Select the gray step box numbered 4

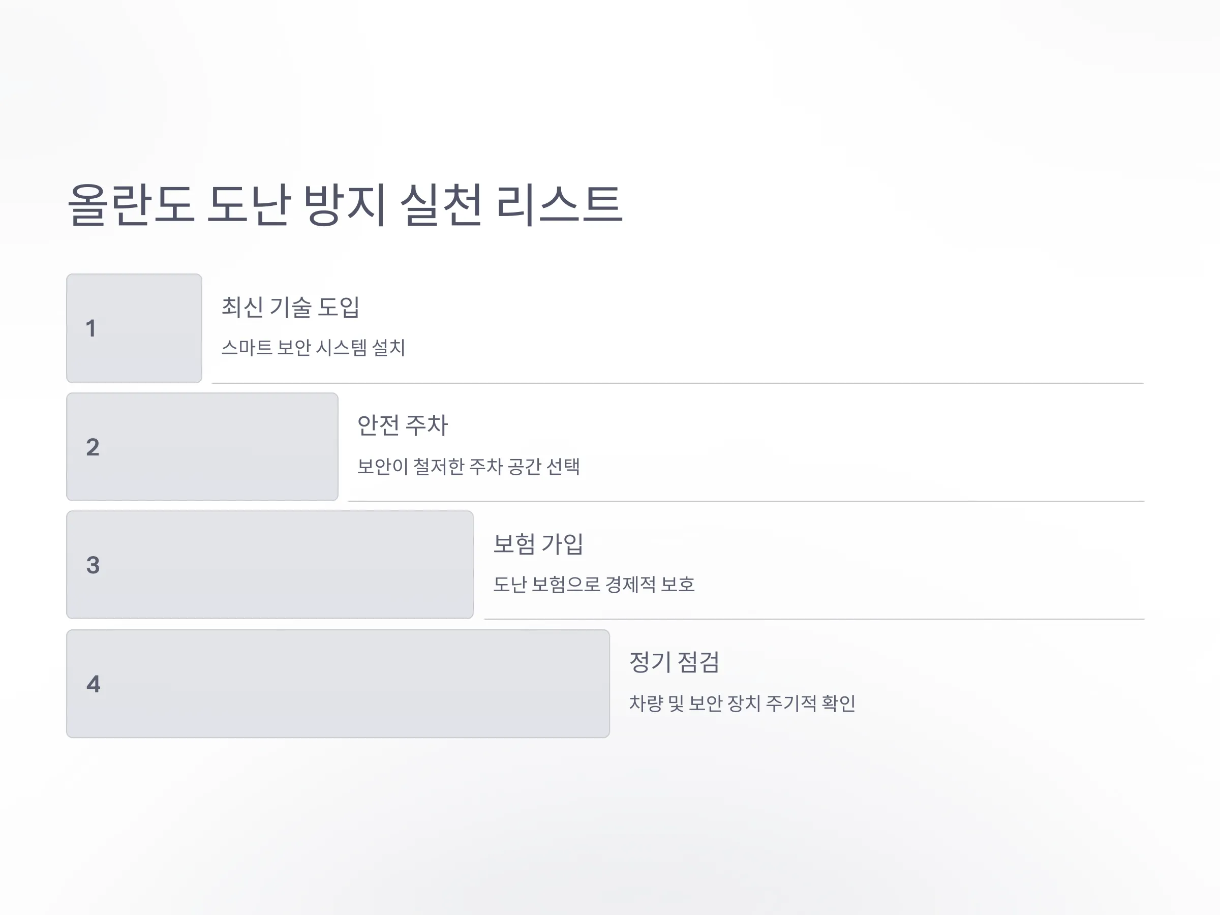click(x=338, y=684)
